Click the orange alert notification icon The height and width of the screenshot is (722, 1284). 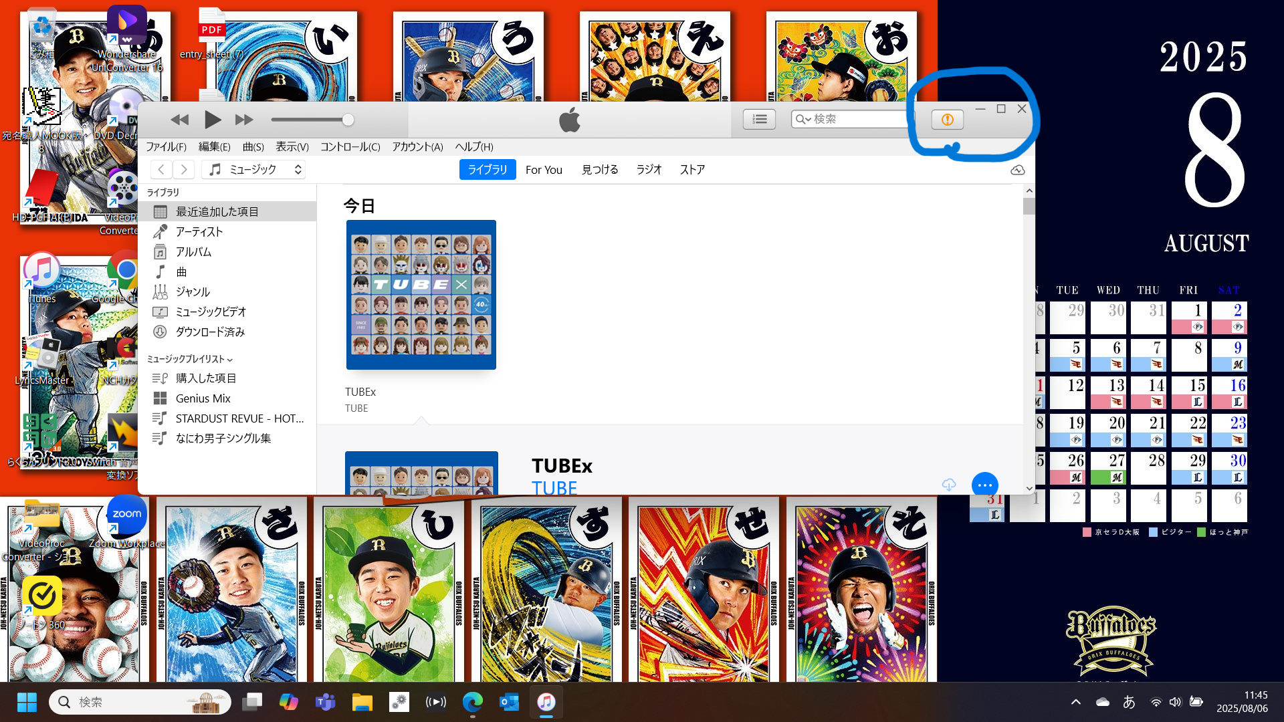point(947,120)
